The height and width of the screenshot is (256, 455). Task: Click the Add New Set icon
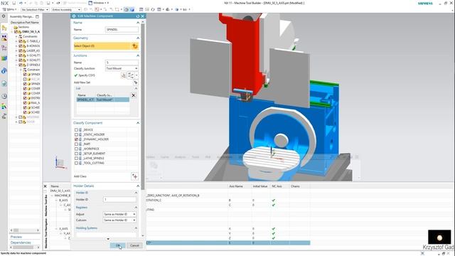point(136,82)
